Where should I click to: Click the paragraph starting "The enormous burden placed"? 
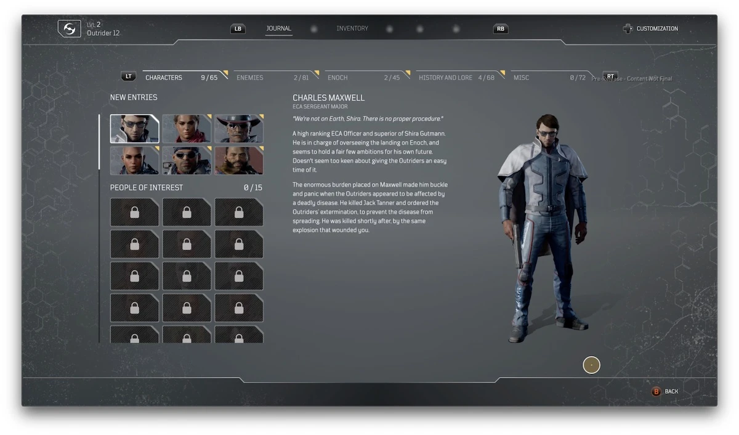coord(370,208)
